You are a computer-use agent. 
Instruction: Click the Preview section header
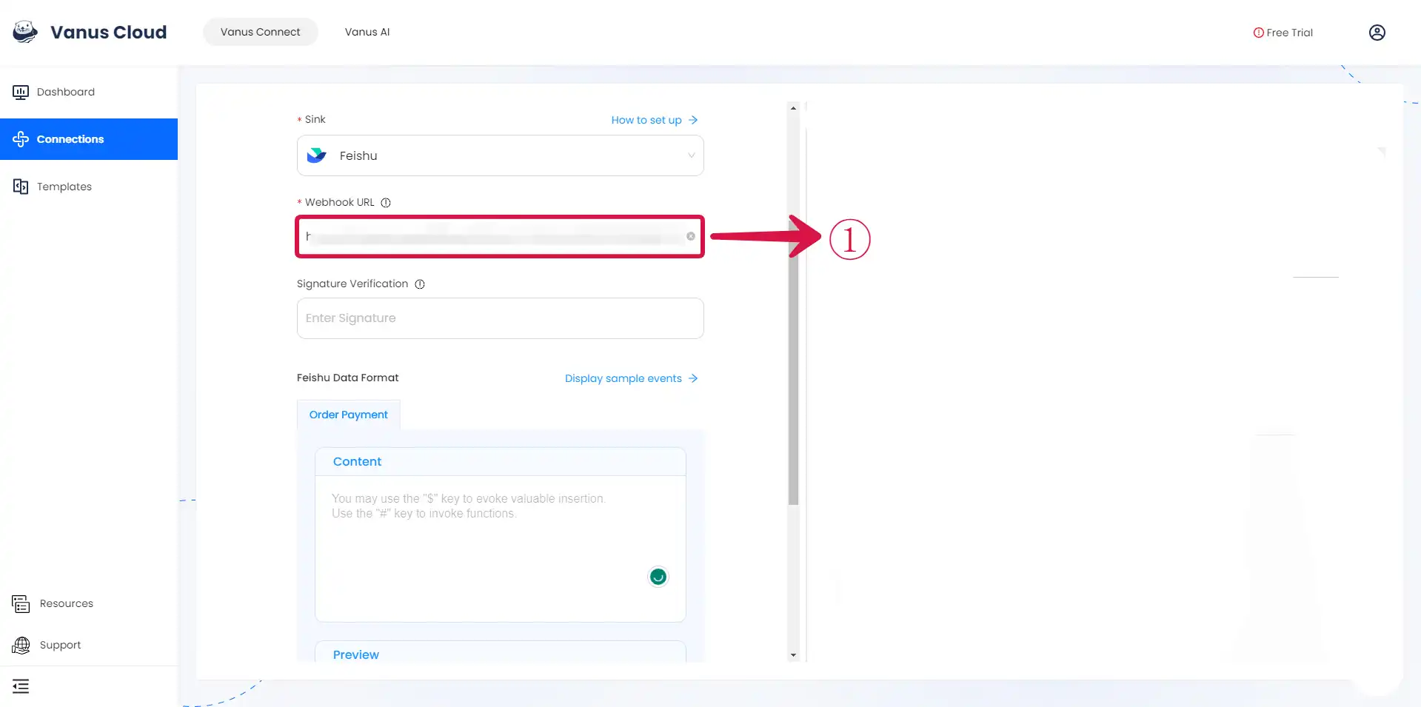tap(501, 652)
